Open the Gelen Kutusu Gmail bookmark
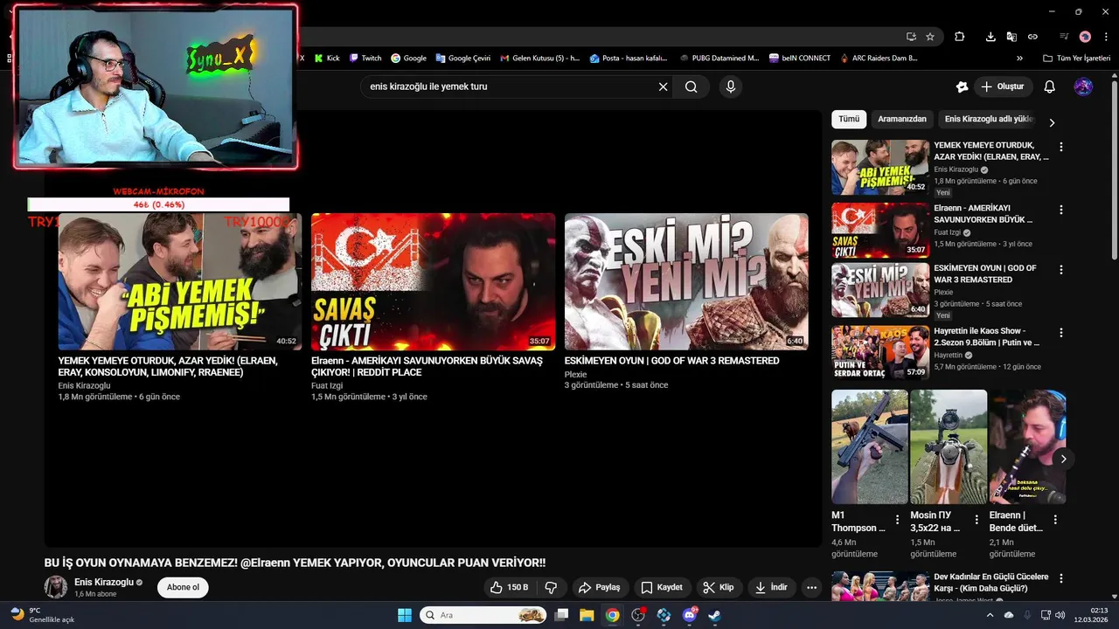This screenshot has height=629, width=1119. click(x=540, y=59)
